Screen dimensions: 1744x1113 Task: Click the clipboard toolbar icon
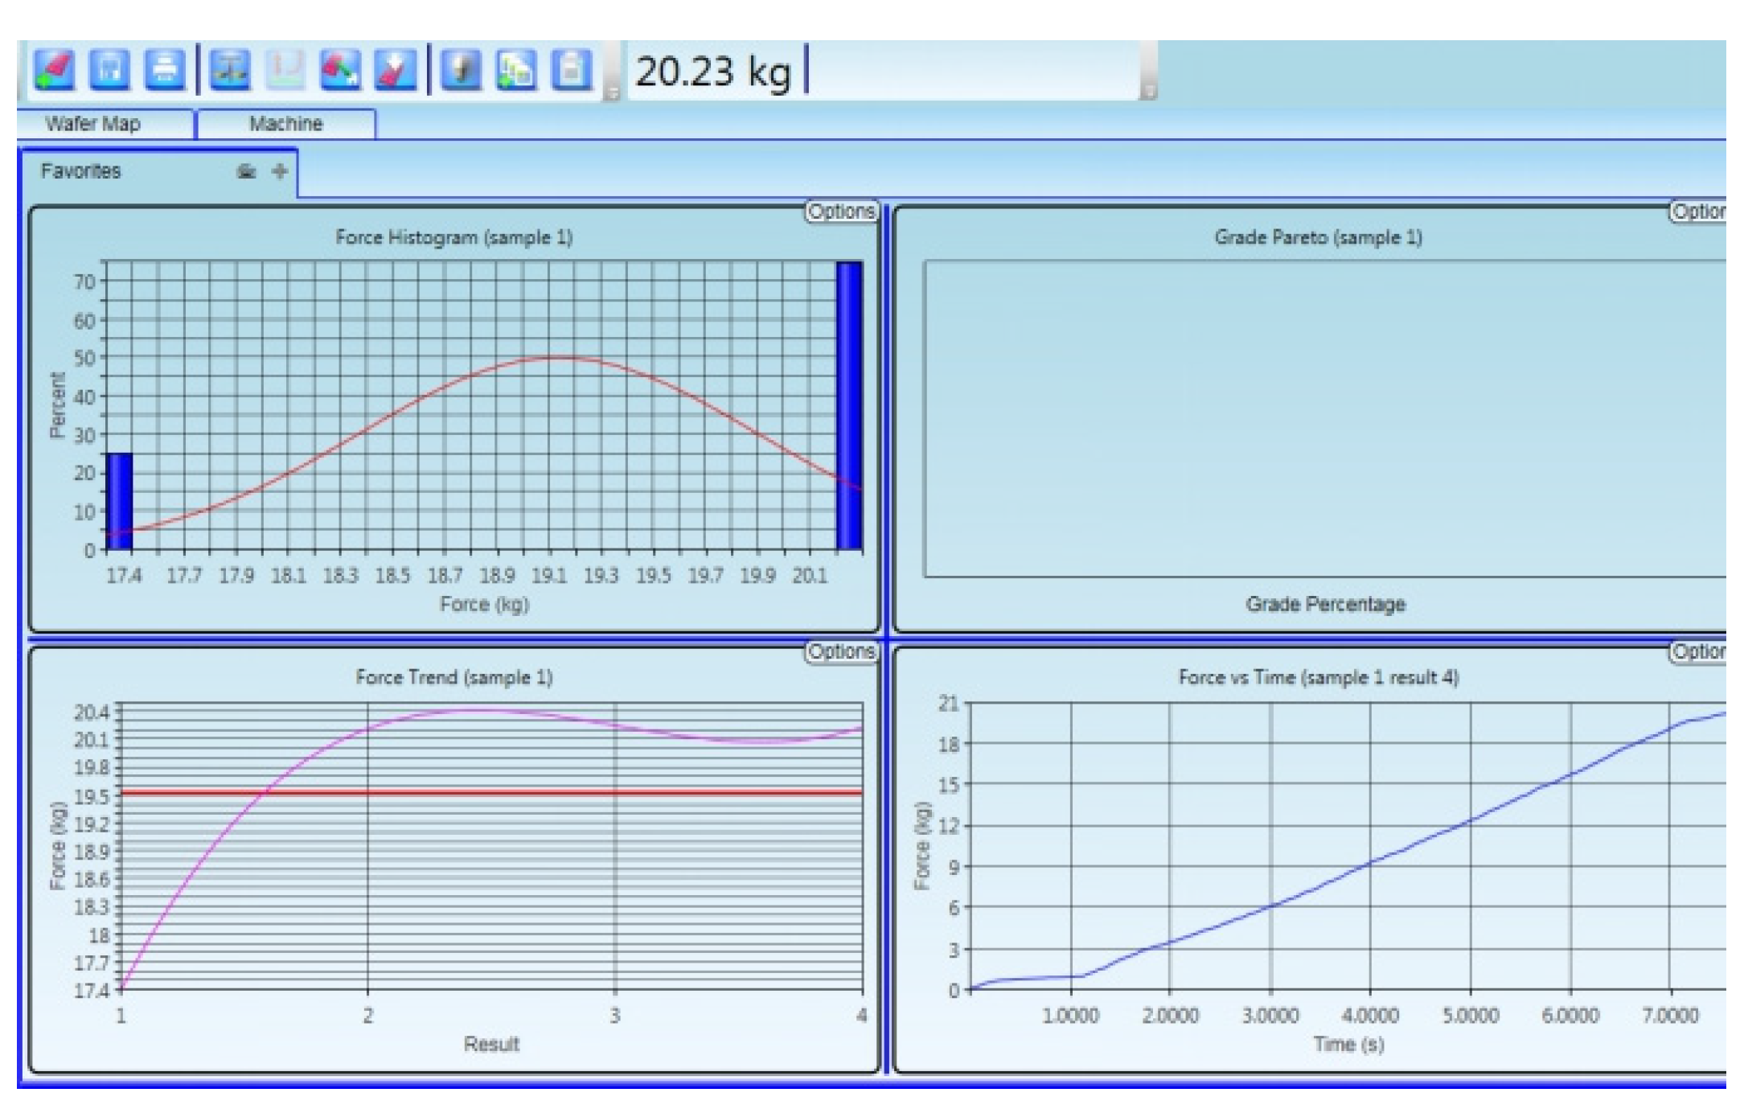(x=570, y=70)
